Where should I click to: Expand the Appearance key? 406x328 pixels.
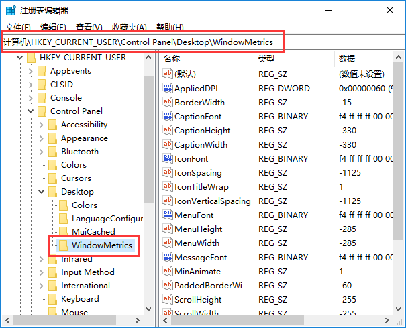(x=42, y=138)
